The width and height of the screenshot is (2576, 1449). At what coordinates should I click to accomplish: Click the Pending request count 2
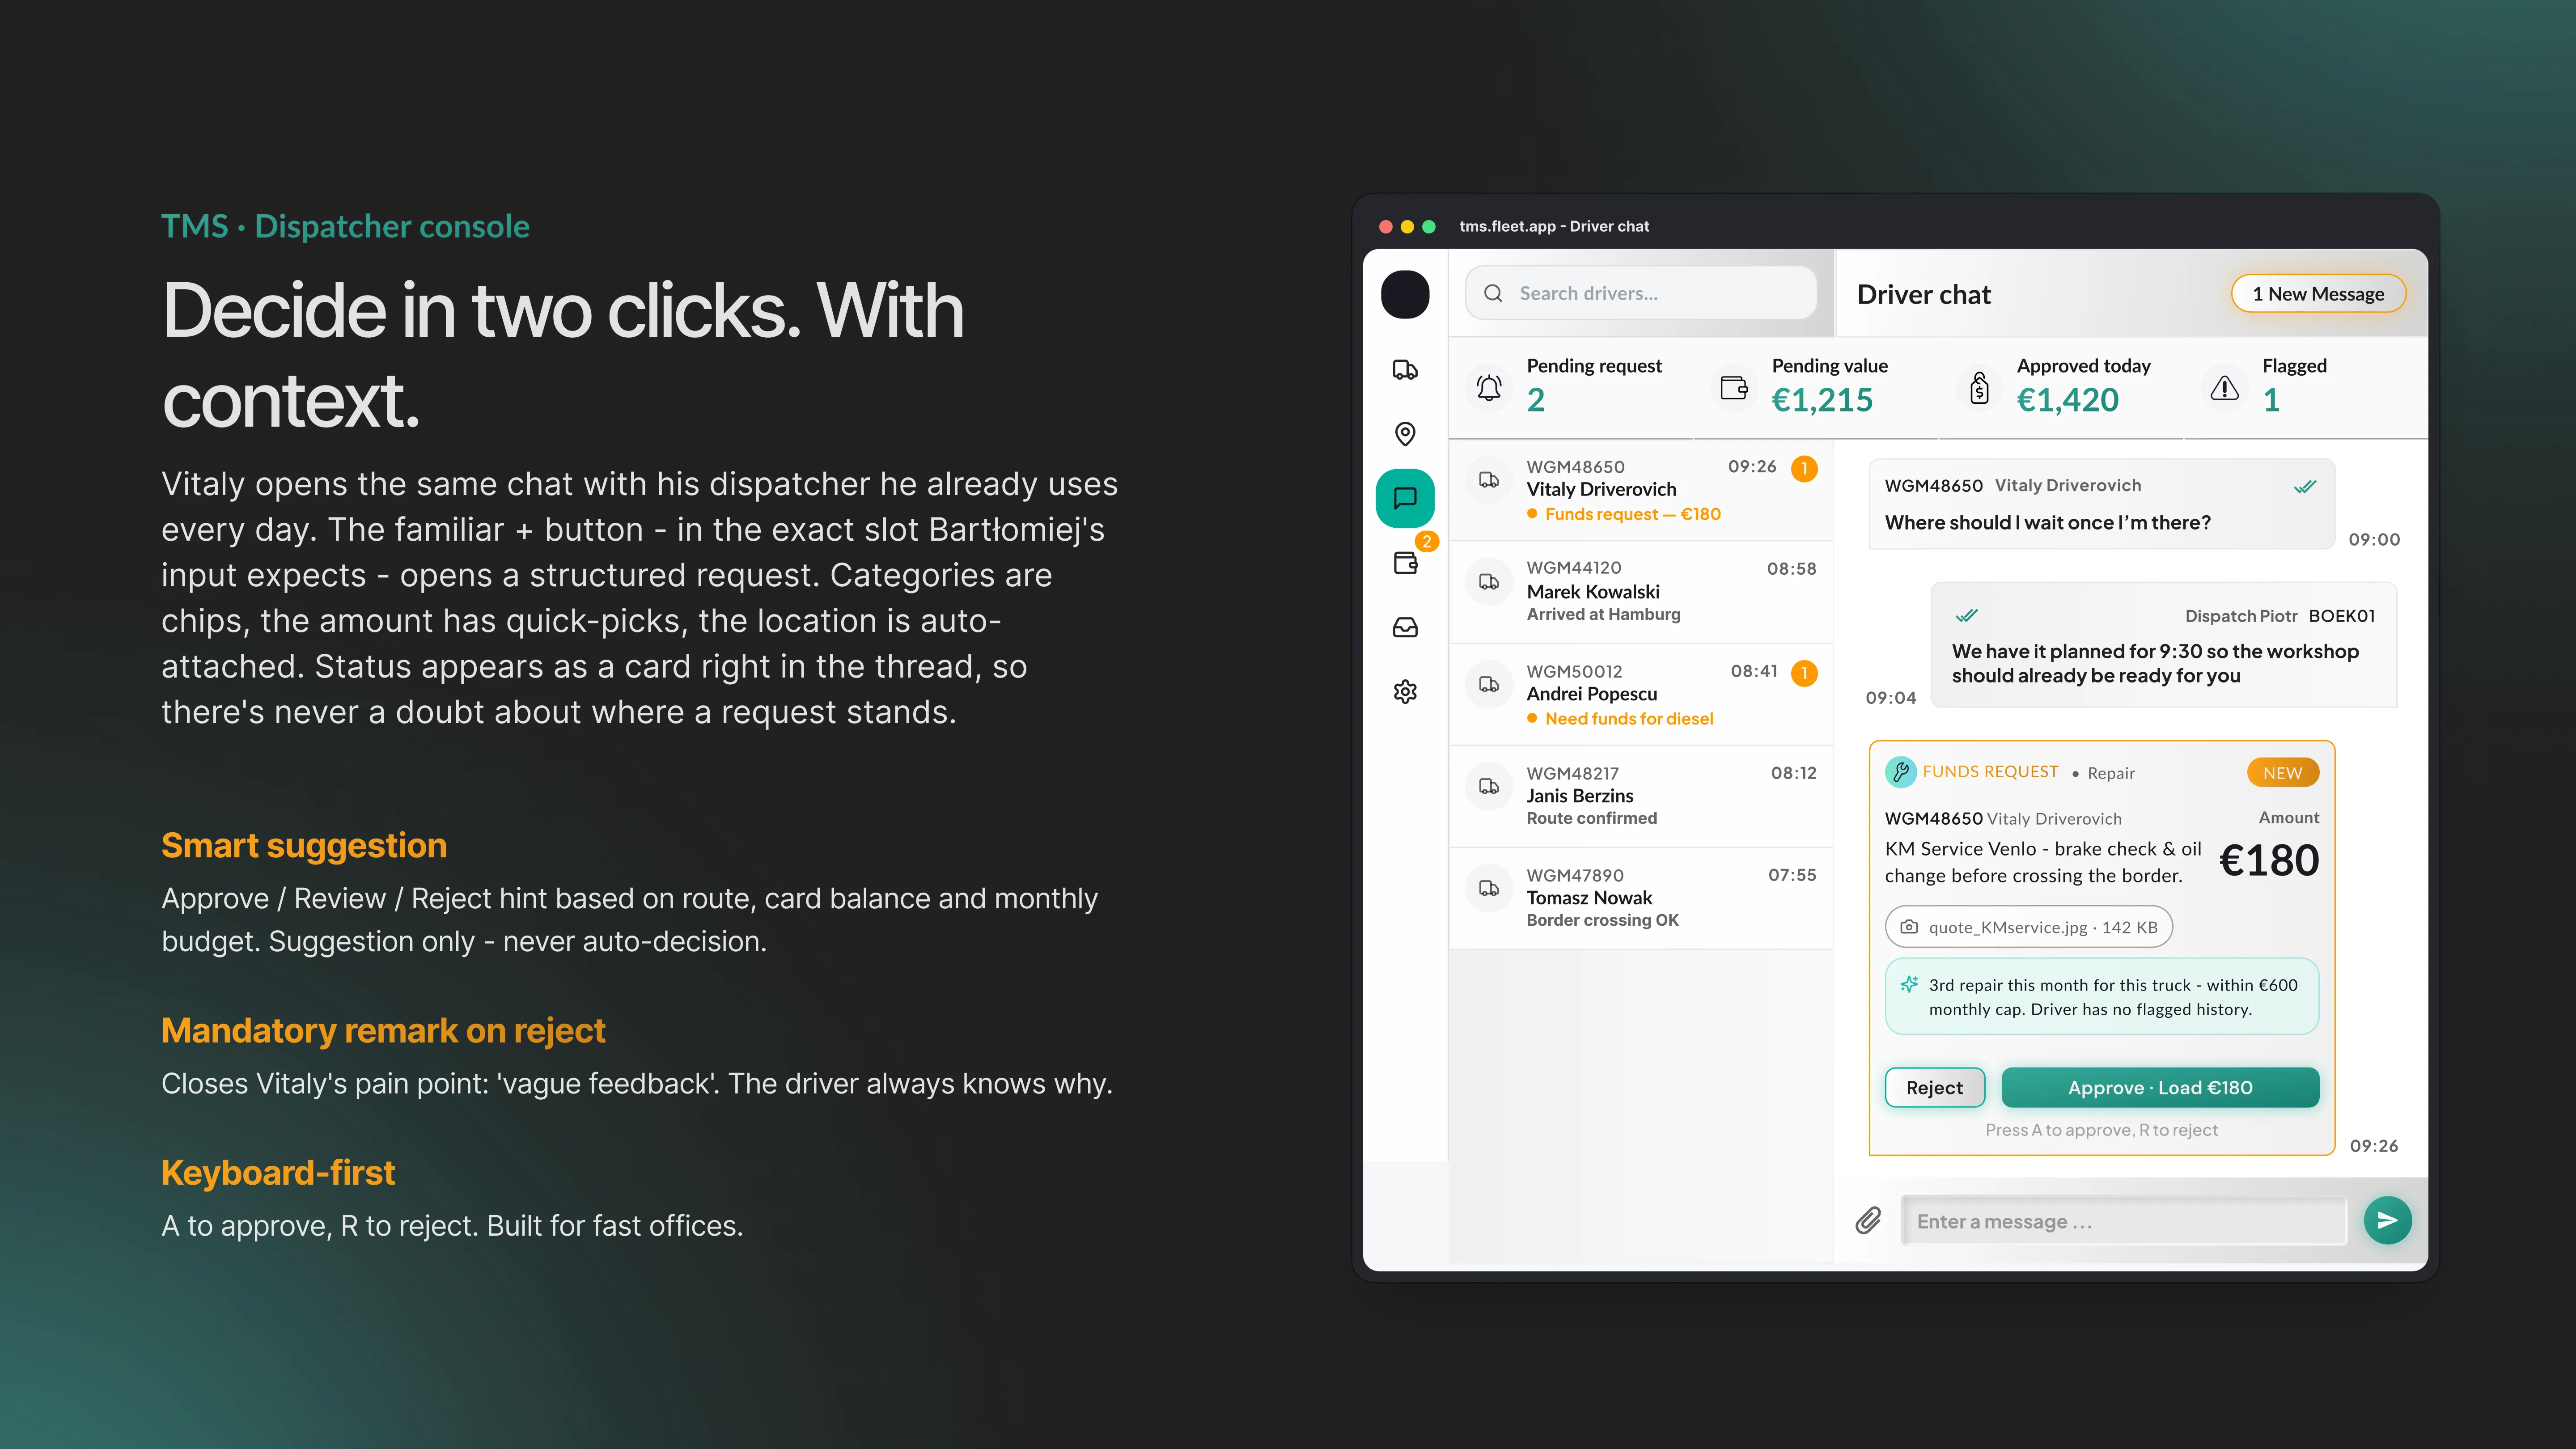pos(1536,400)
